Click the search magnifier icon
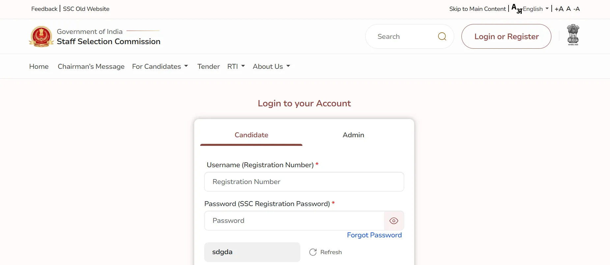Image resolution: width=610 pixels, height=265 pixels. pyautogui.click(x=442, y=37)
